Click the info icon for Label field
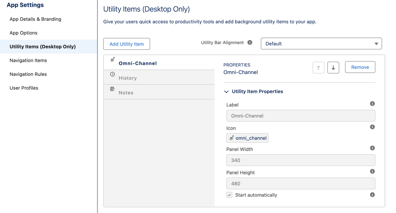396x213 pixels. pos(372,104)
